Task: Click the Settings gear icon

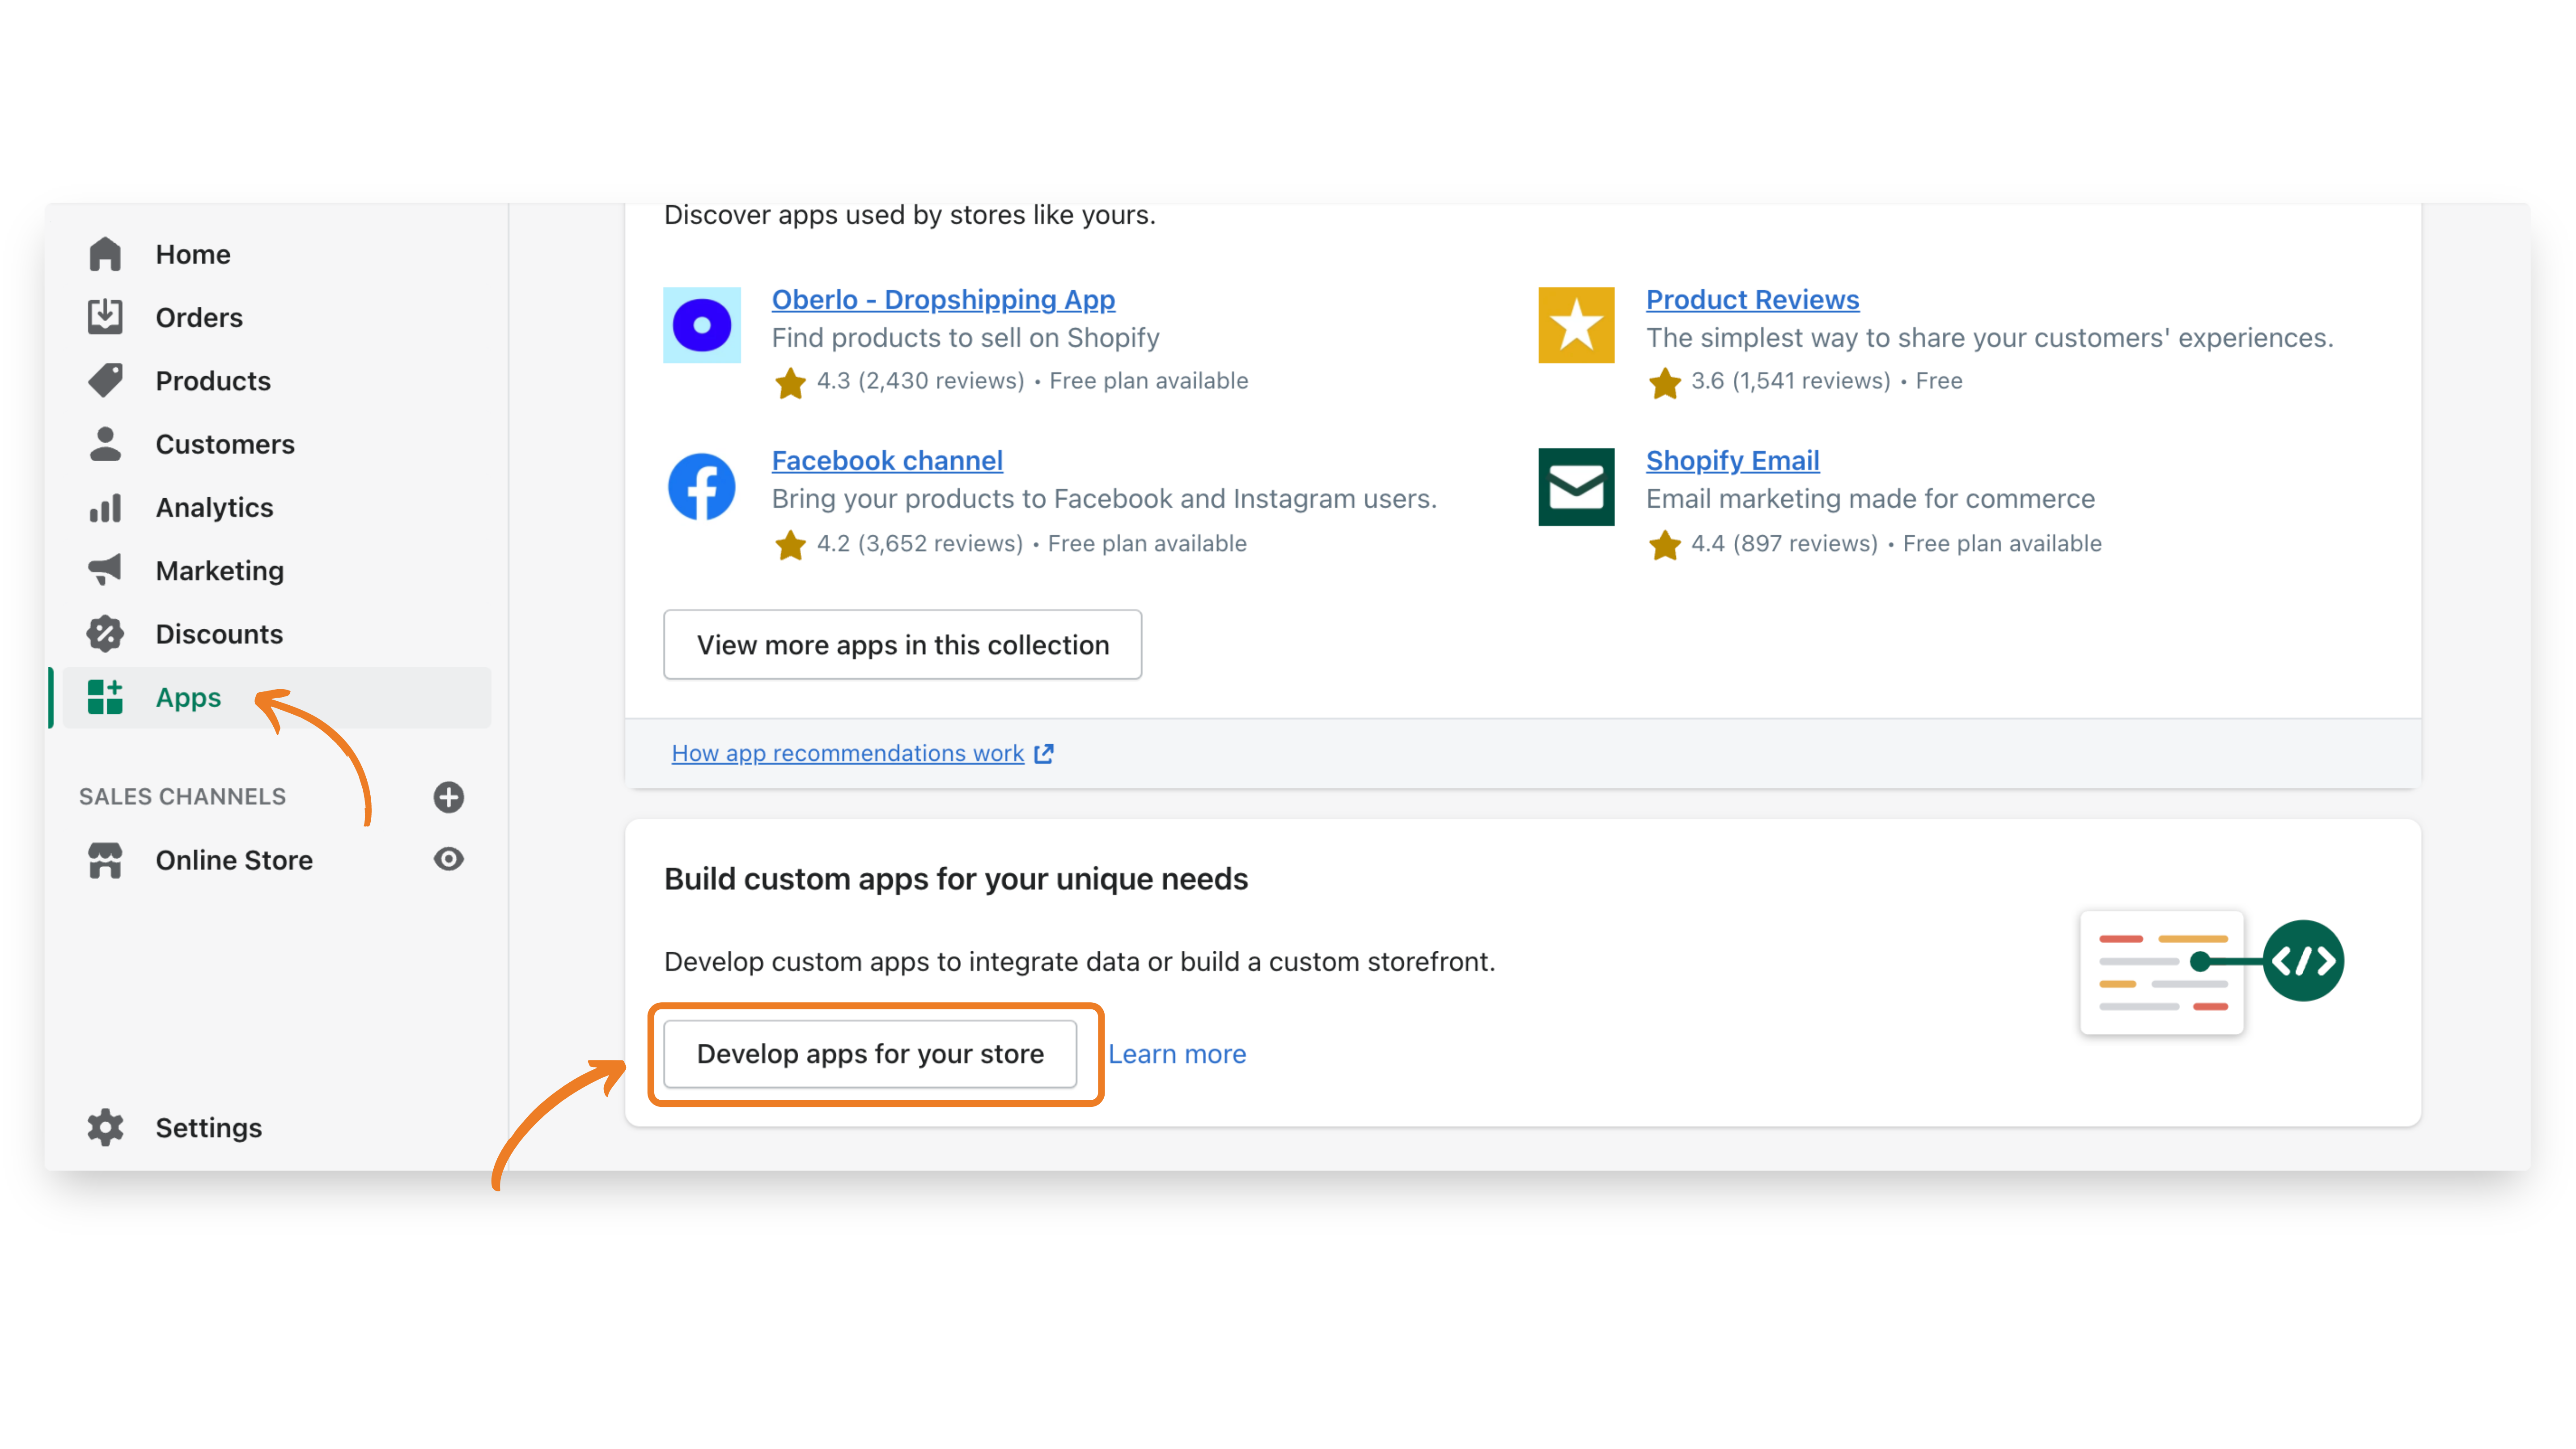Action: [x=105, y=1127]
